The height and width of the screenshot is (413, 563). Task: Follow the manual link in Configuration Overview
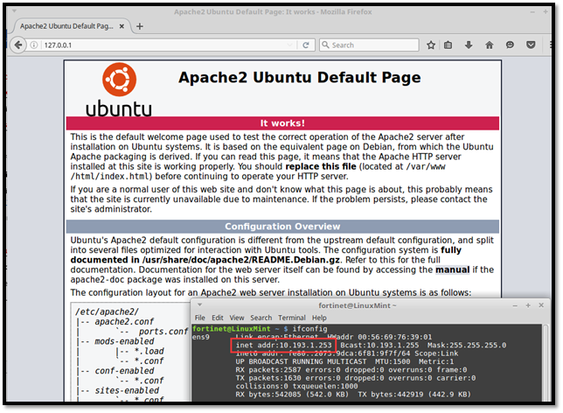tap(453, 270)
